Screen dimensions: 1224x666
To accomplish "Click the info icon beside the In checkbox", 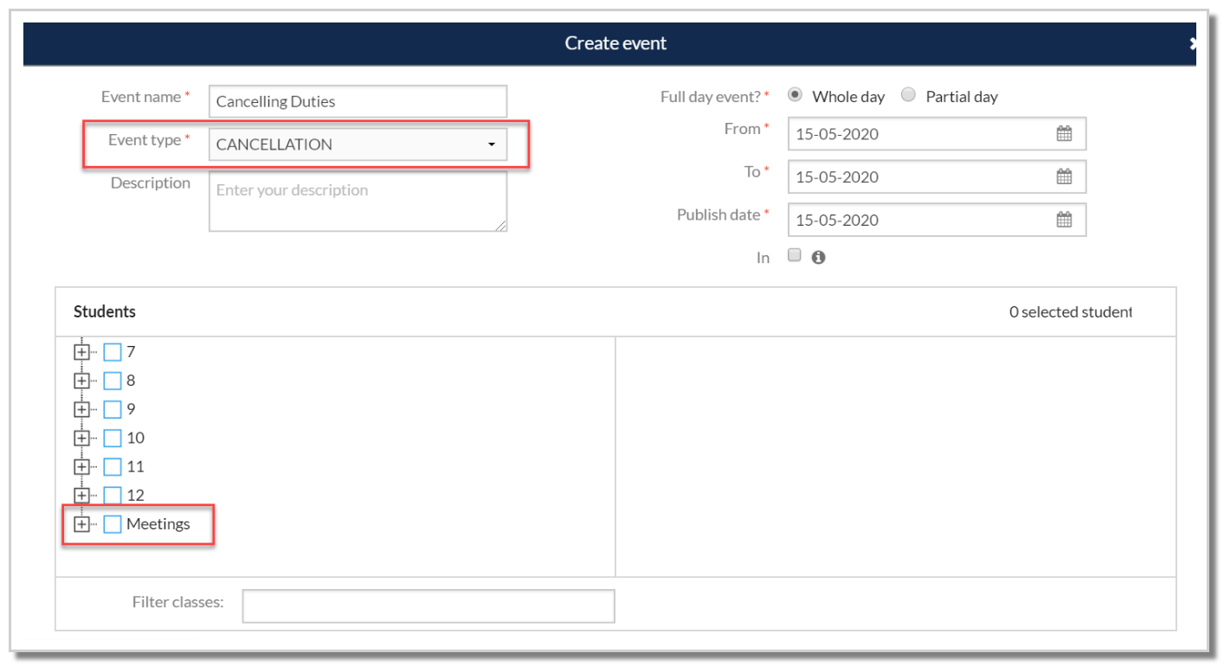I will pos(818,257).
